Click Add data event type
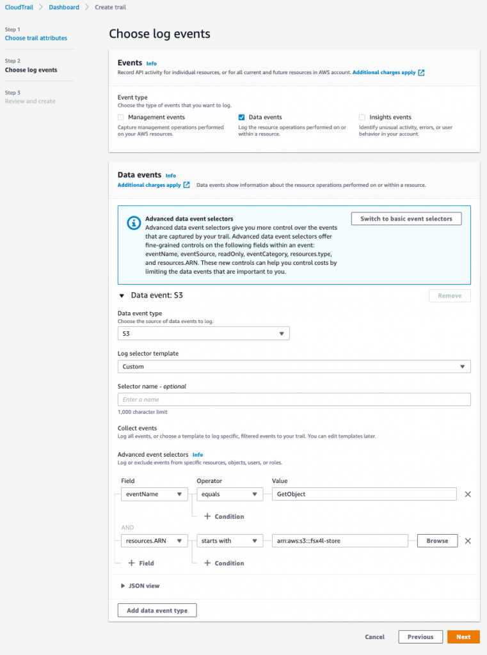The image size is (487, 655). tap(157, 610)
